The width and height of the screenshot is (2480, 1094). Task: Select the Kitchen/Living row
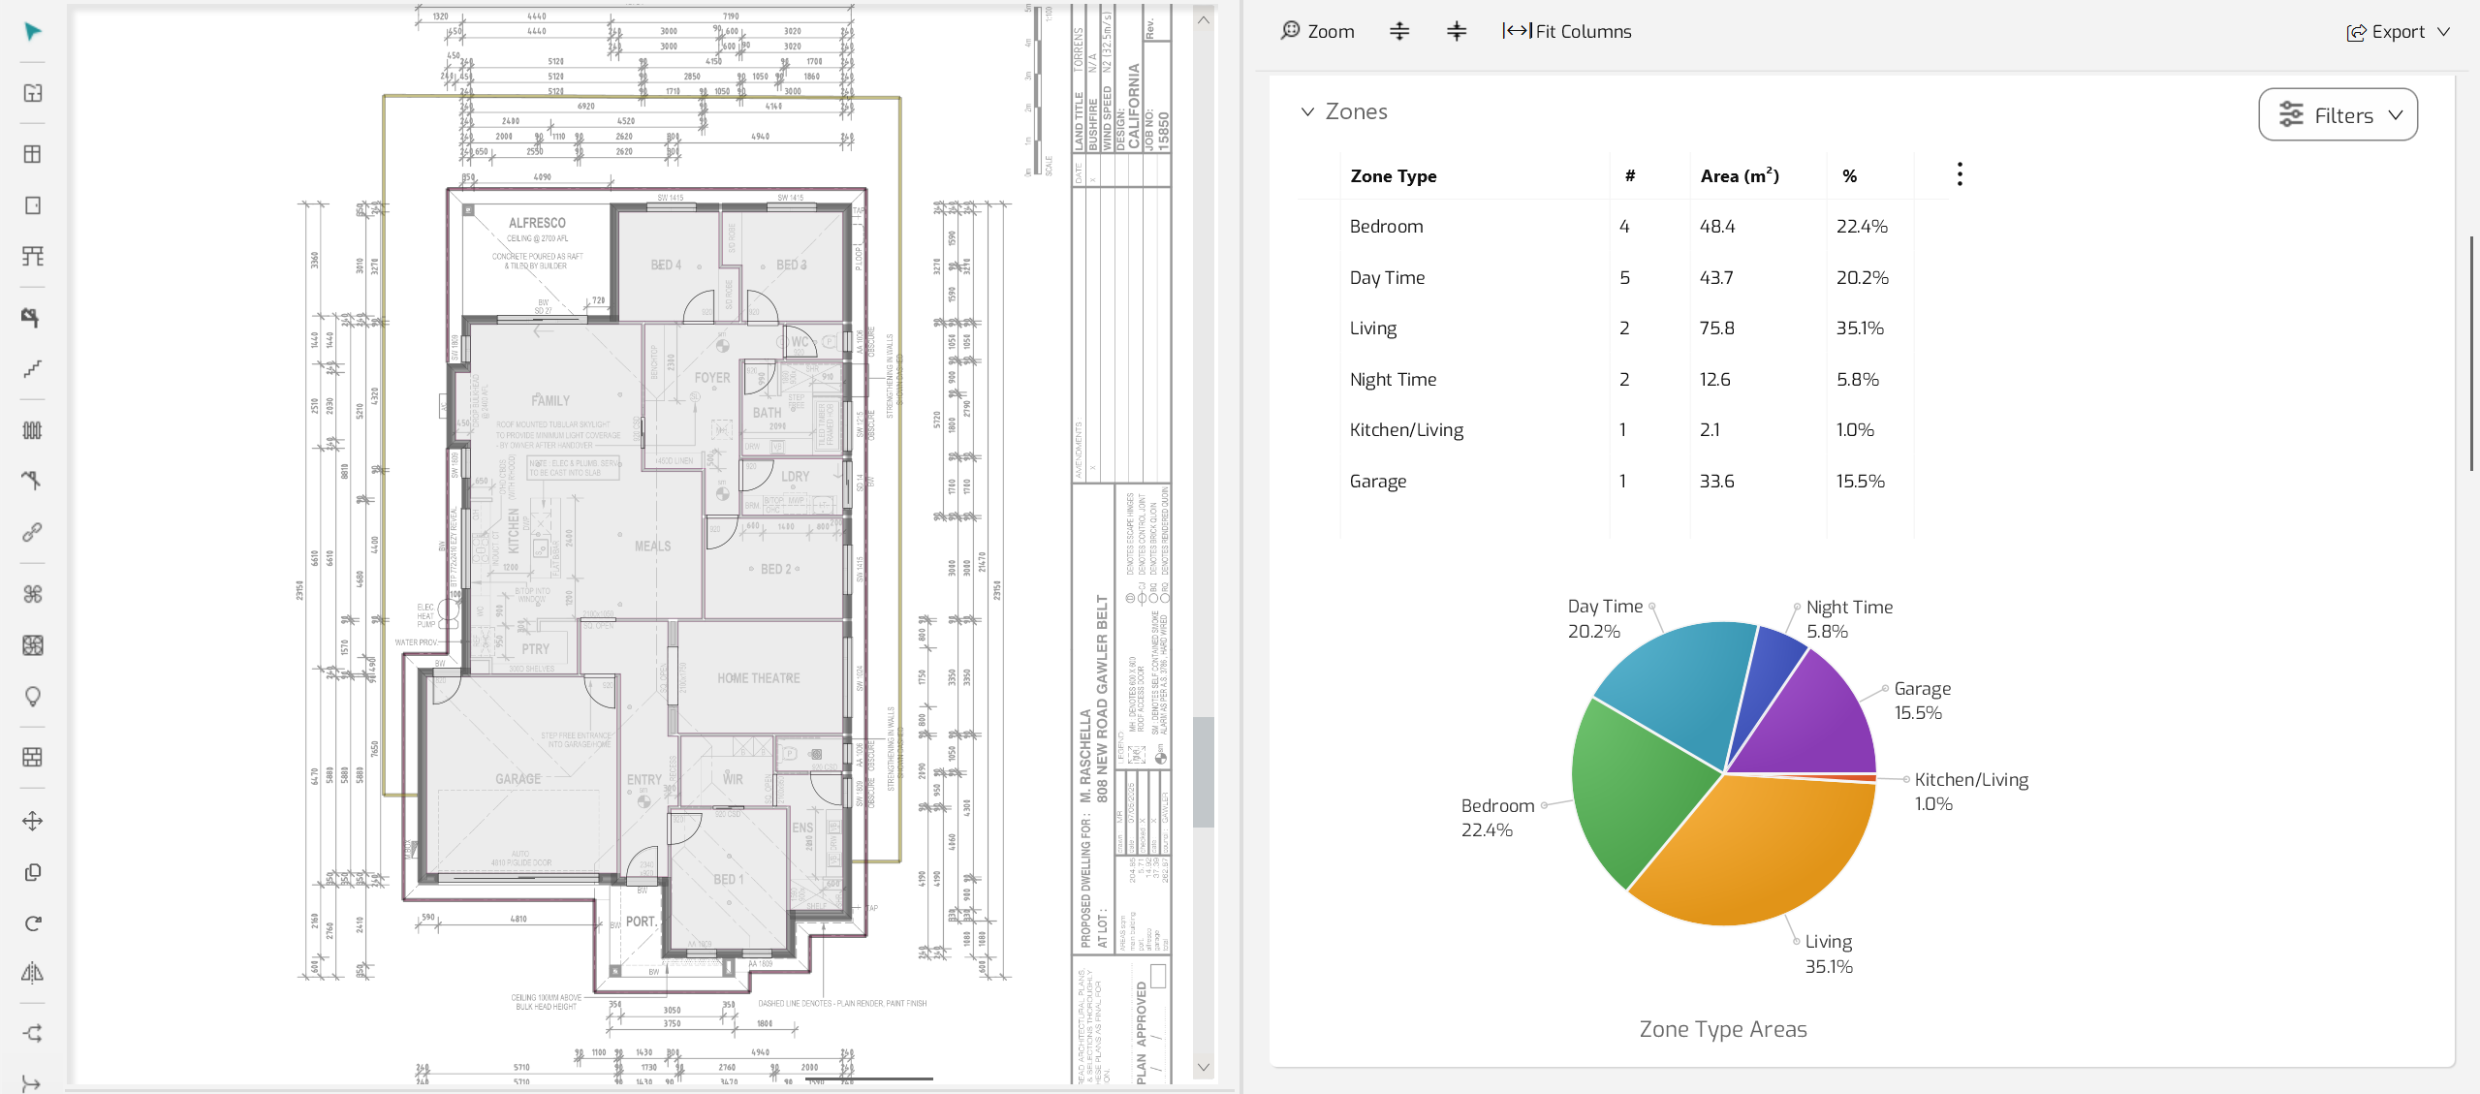(1623, 430)
